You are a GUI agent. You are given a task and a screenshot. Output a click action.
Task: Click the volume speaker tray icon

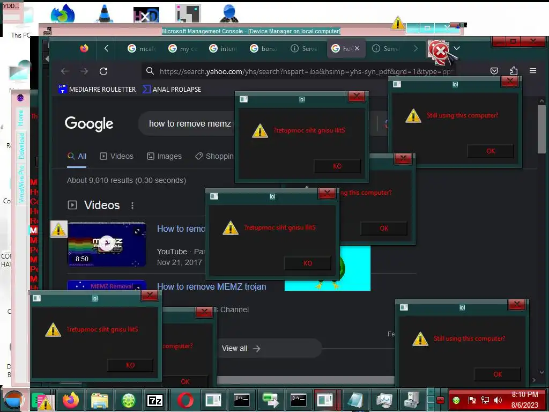(x=498, y=400)
